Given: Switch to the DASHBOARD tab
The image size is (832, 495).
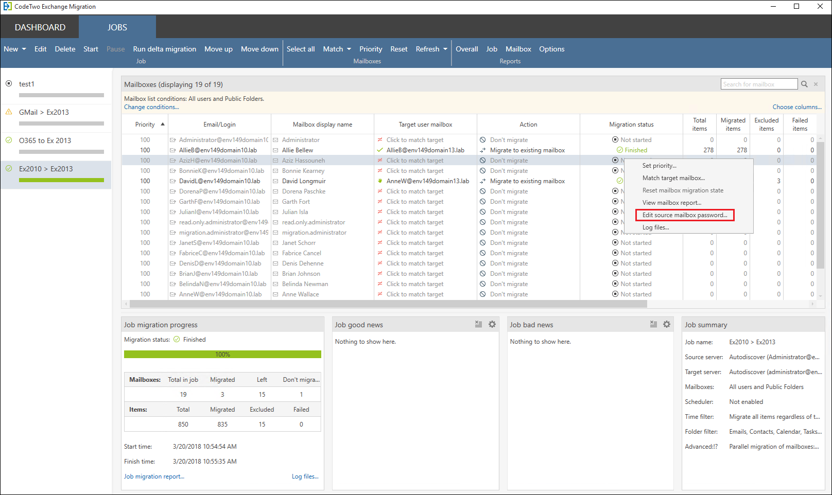Looking at the screenshot, I should point(40,27).
